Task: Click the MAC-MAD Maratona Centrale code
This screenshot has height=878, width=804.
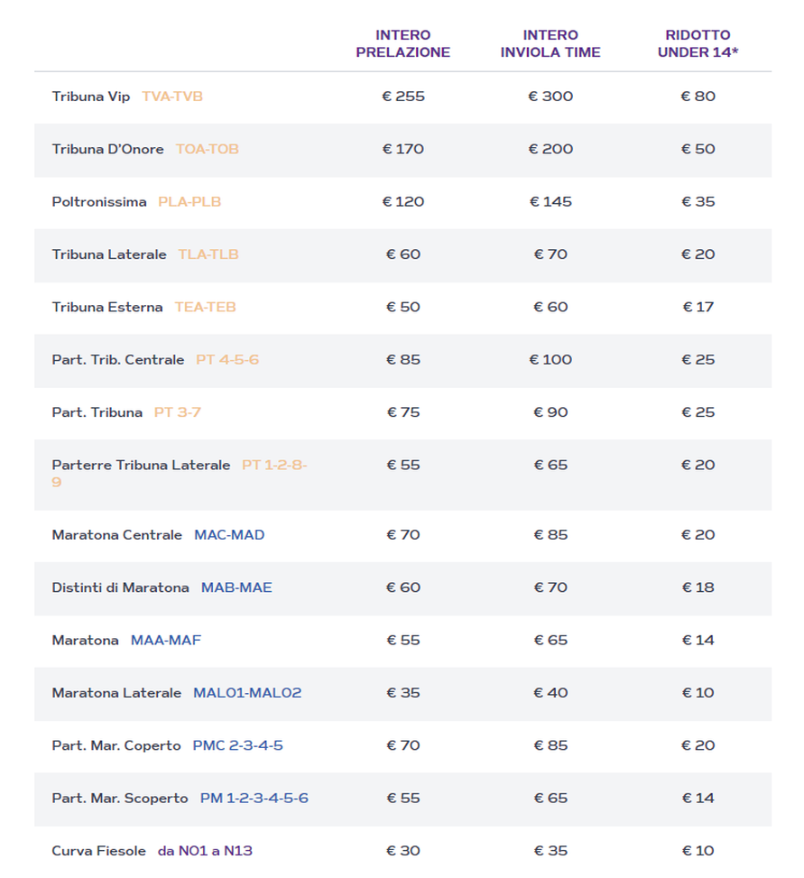Action: pyautogui.click(x=229, y=535)
